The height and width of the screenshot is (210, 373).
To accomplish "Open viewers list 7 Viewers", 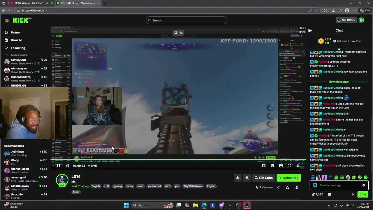I will [x=264, y=188].
